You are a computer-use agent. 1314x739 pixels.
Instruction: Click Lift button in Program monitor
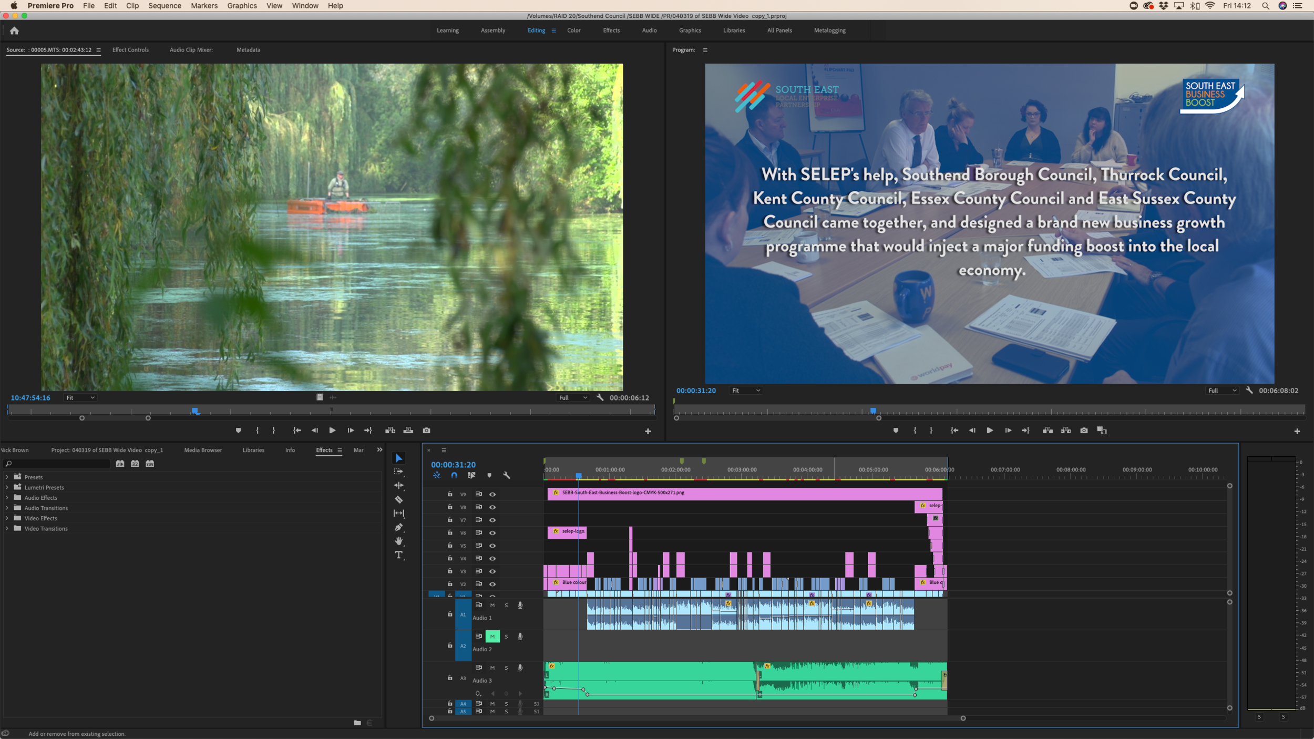coord(1048,430)
